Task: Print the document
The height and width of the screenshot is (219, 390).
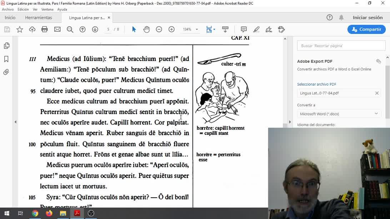Action: click(x=45, y=29)
